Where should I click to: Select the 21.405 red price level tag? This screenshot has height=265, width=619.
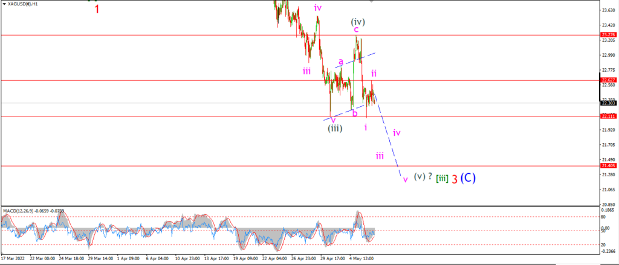608,166
